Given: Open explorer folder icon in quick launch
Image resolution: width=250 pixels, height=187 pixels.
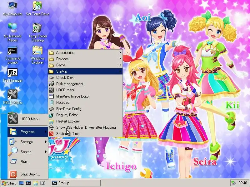Looking at the screenshot, I should pos(36,183).
